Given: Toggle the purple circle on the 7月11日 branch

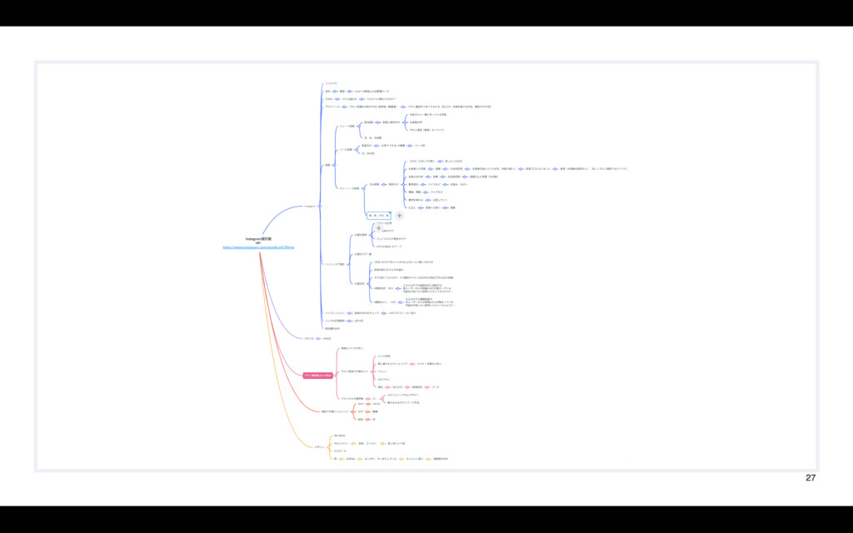Looking at the screenshot, I should 317,339.
